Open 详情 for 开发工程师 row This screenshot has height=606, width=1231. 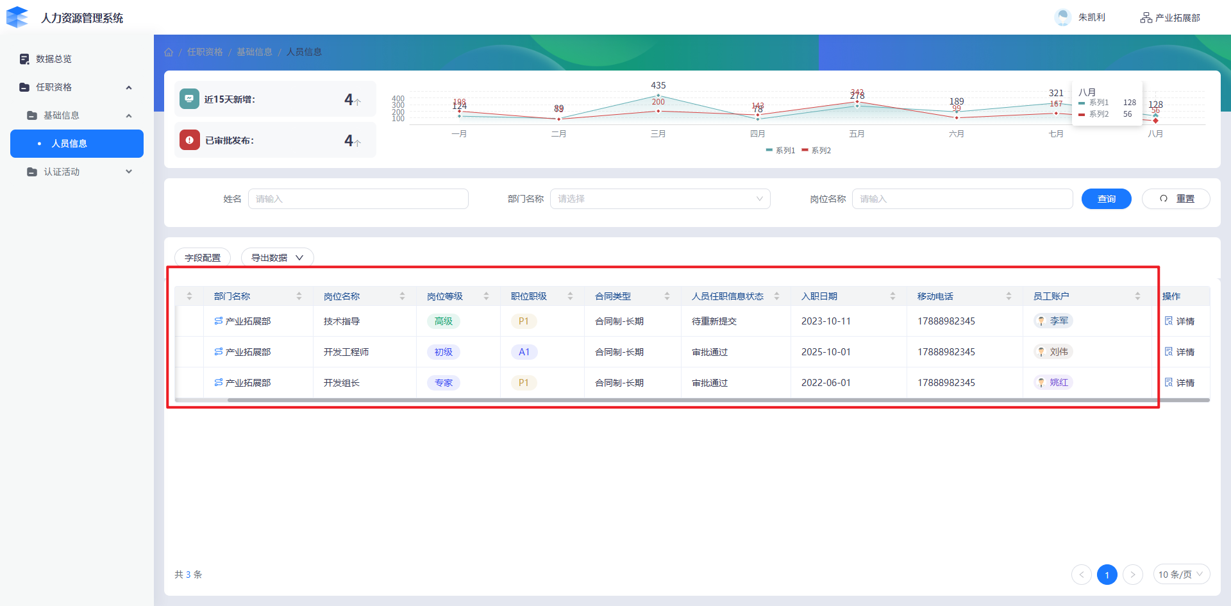[x=1180, y=352]
